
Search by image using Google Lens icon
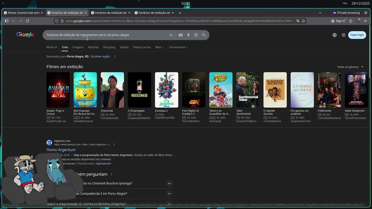(196, 35)
